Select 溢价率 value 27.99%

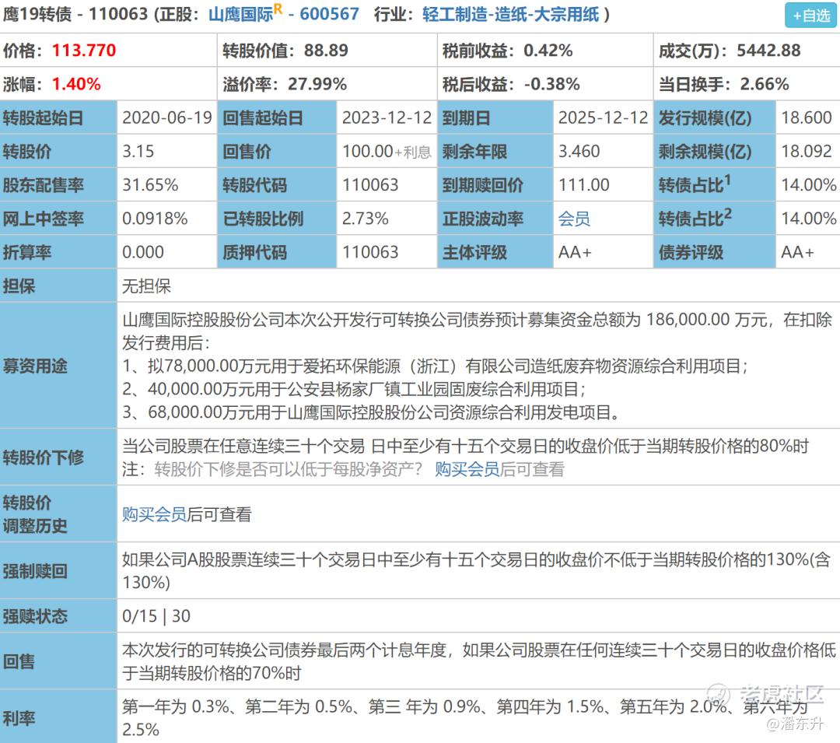click(317, 84)
